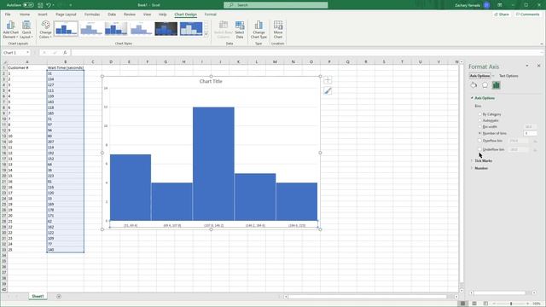Click Insert Function fx icon
546x307 pixels.
tap(65, 53)
